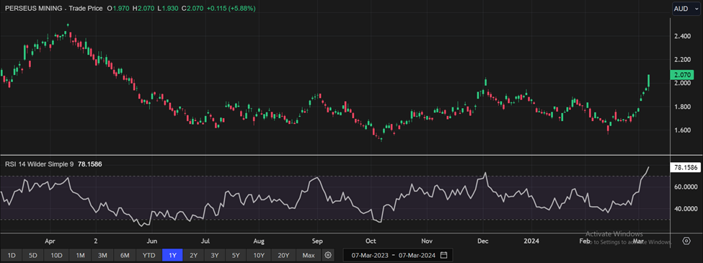The width and height of the screenshot is (703, 263).
Task: Open the AUD currency dropdown
Action: coord(684,8)
